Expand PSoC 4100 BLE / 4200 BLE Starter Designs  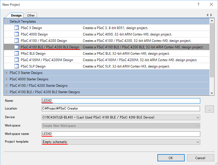tap(6, 92)
